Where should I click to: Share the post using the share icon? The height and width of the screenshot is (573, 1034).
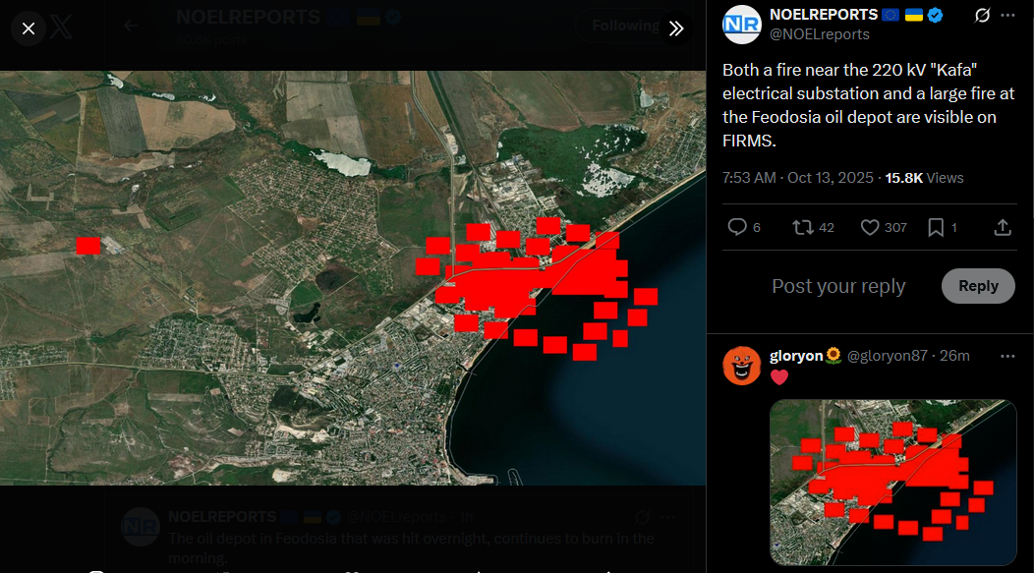1003,227
